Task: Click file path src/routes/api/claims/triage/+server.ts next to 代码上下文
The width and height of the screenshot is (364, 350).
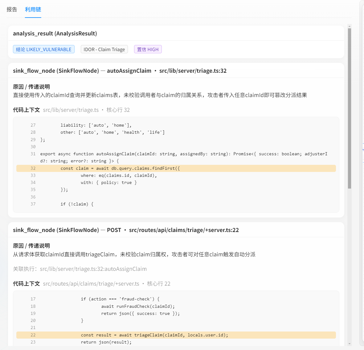Action: tap(91, 284)
